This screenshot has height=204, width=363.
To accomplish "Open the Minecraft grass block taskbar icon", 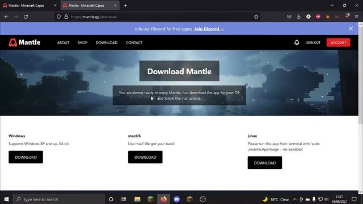I will pyautogui.click(x=150, y=199).
